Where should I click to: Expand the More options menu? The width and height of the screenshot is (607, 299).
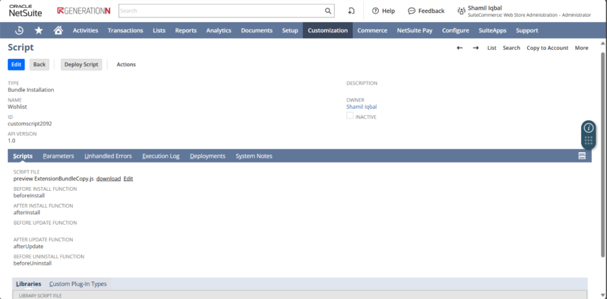coord(581,48)
